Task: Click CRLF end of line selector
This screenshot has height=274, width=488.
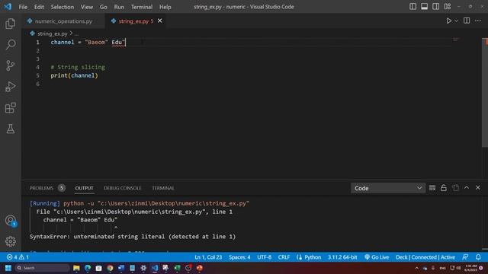Action: click(x=284, y=257)
